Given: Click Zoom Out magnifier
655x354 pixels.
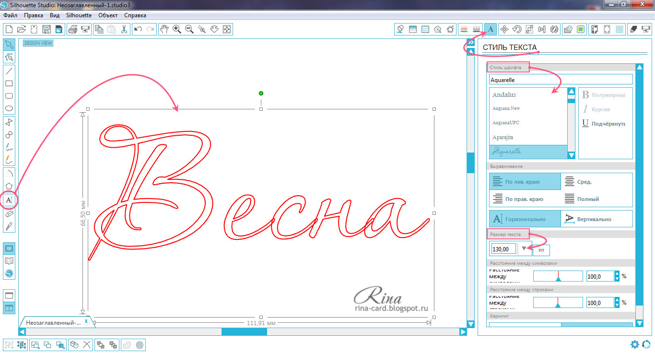Looking at the screenshot, I should (189, 29).
